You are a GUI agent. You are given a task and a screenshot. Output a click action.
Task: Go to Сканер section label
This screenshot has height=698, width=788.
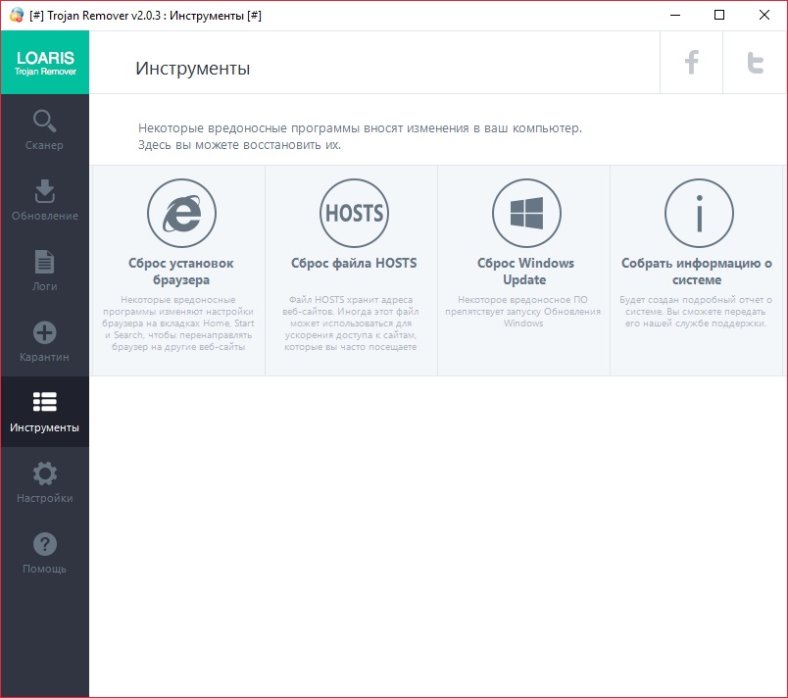[44, 145]
